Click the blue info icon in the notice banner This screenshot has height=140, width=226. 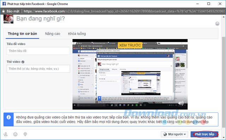coord(8,117)
